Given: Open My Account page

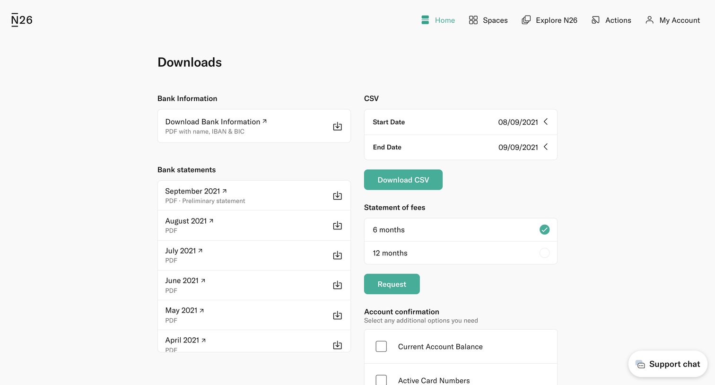Looking at the screenshot, I should tap(672, 20).
